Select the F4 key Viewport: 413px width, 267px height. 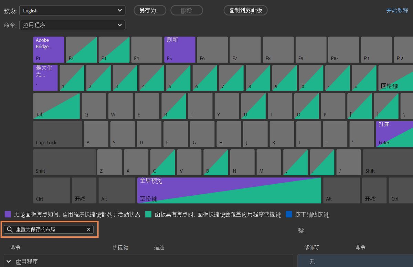point(147,50)
